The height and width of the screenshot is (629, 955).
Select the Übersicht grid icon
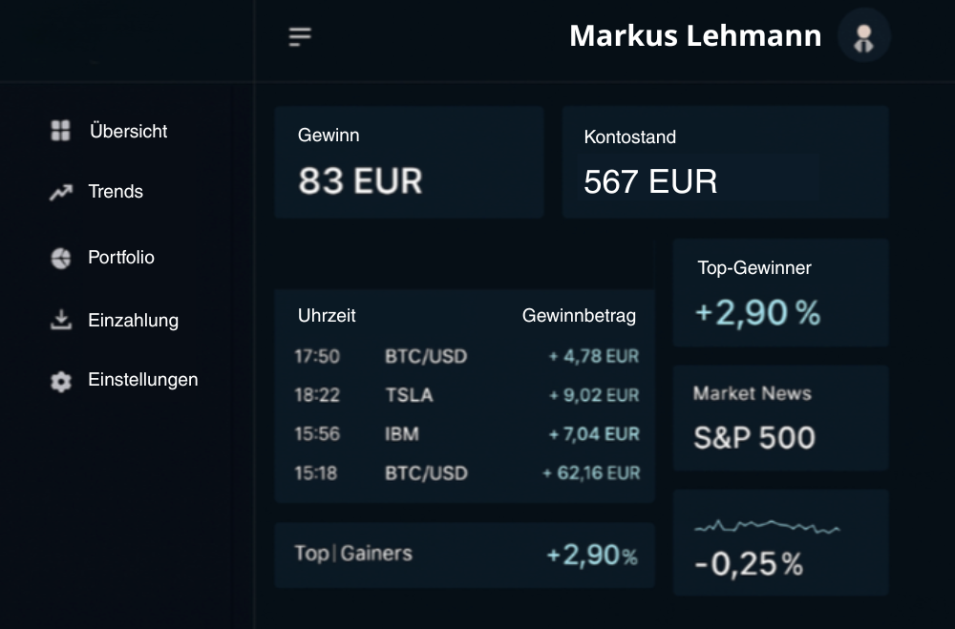click(x=59, y=131)
